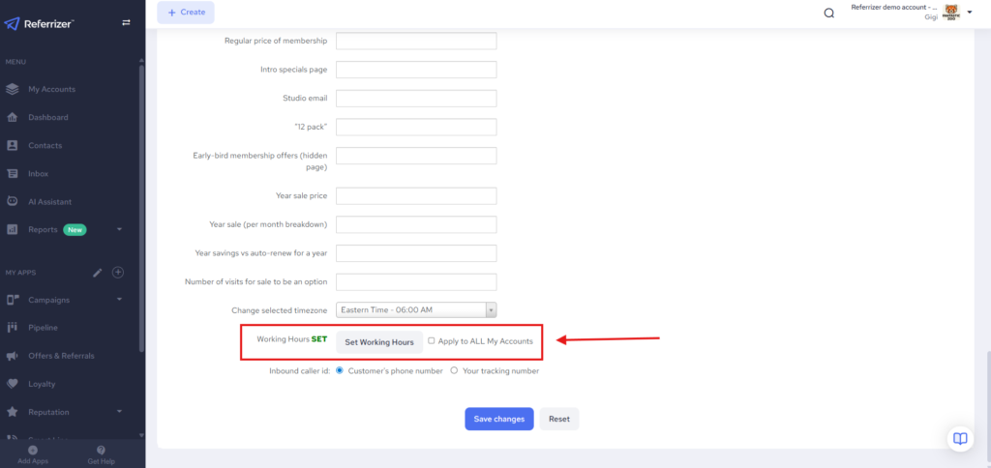The height and width of the screenshot is (468, 991).
Task: Click the pencil edit icon beside My Apps
Action: click(x=97, y=273)
